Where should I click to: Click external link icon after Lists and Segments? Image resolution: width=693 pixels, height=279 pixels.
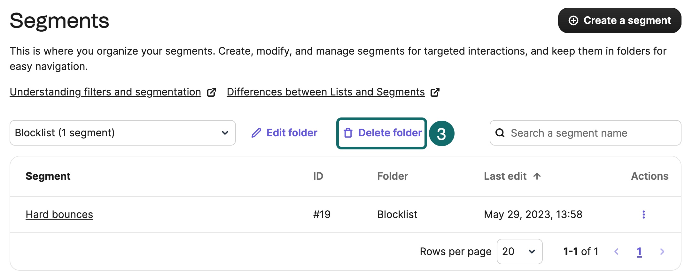435,92
